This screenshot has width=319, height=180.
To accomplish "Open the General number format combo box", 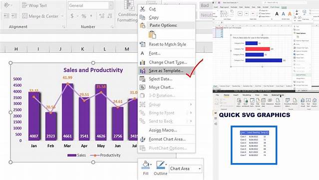I will 90,5.
